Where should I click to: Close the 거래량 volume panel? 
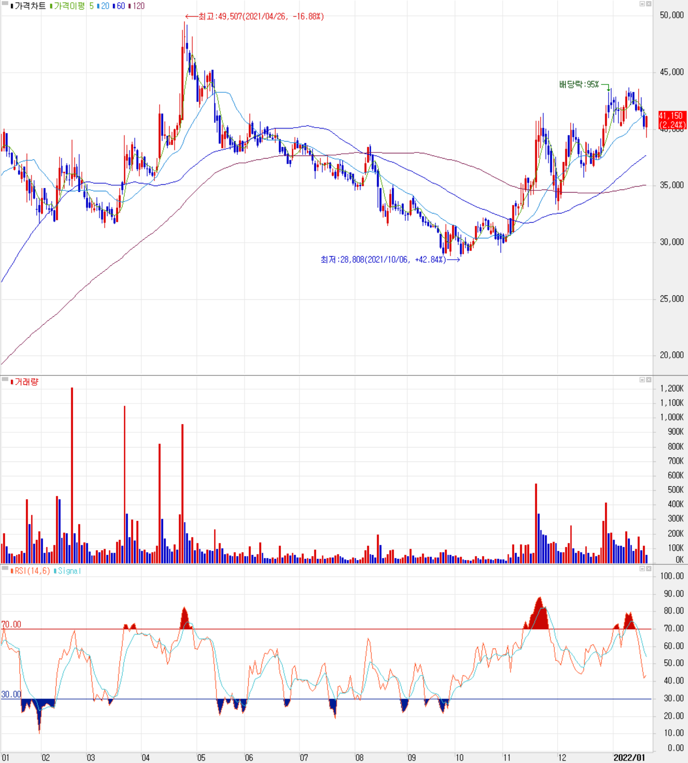coord(649,380)
